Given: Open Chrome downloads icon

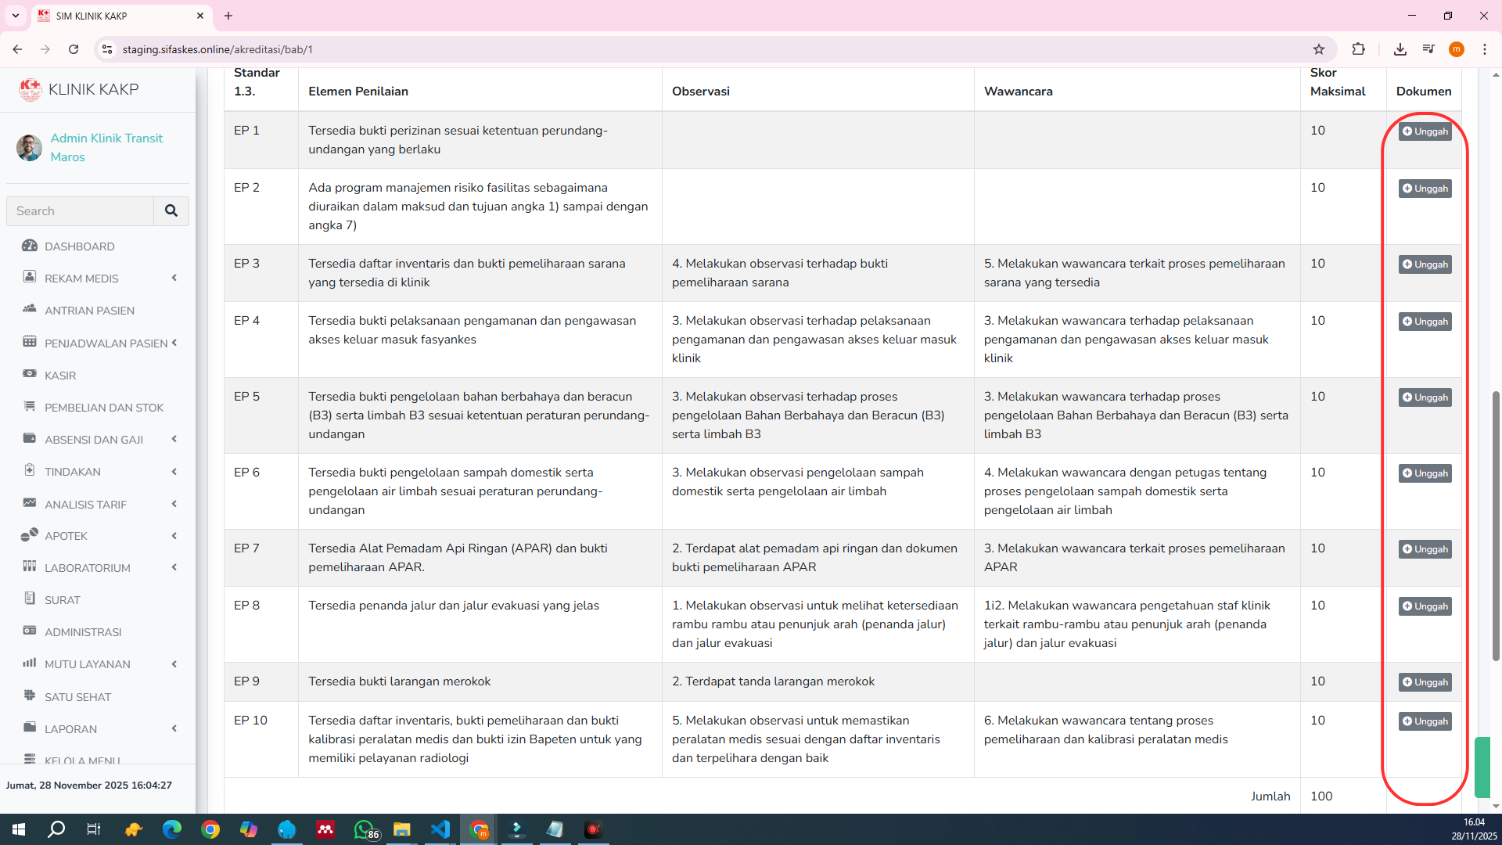Looking at the screenshot, I should click(x=1400, y=49).
